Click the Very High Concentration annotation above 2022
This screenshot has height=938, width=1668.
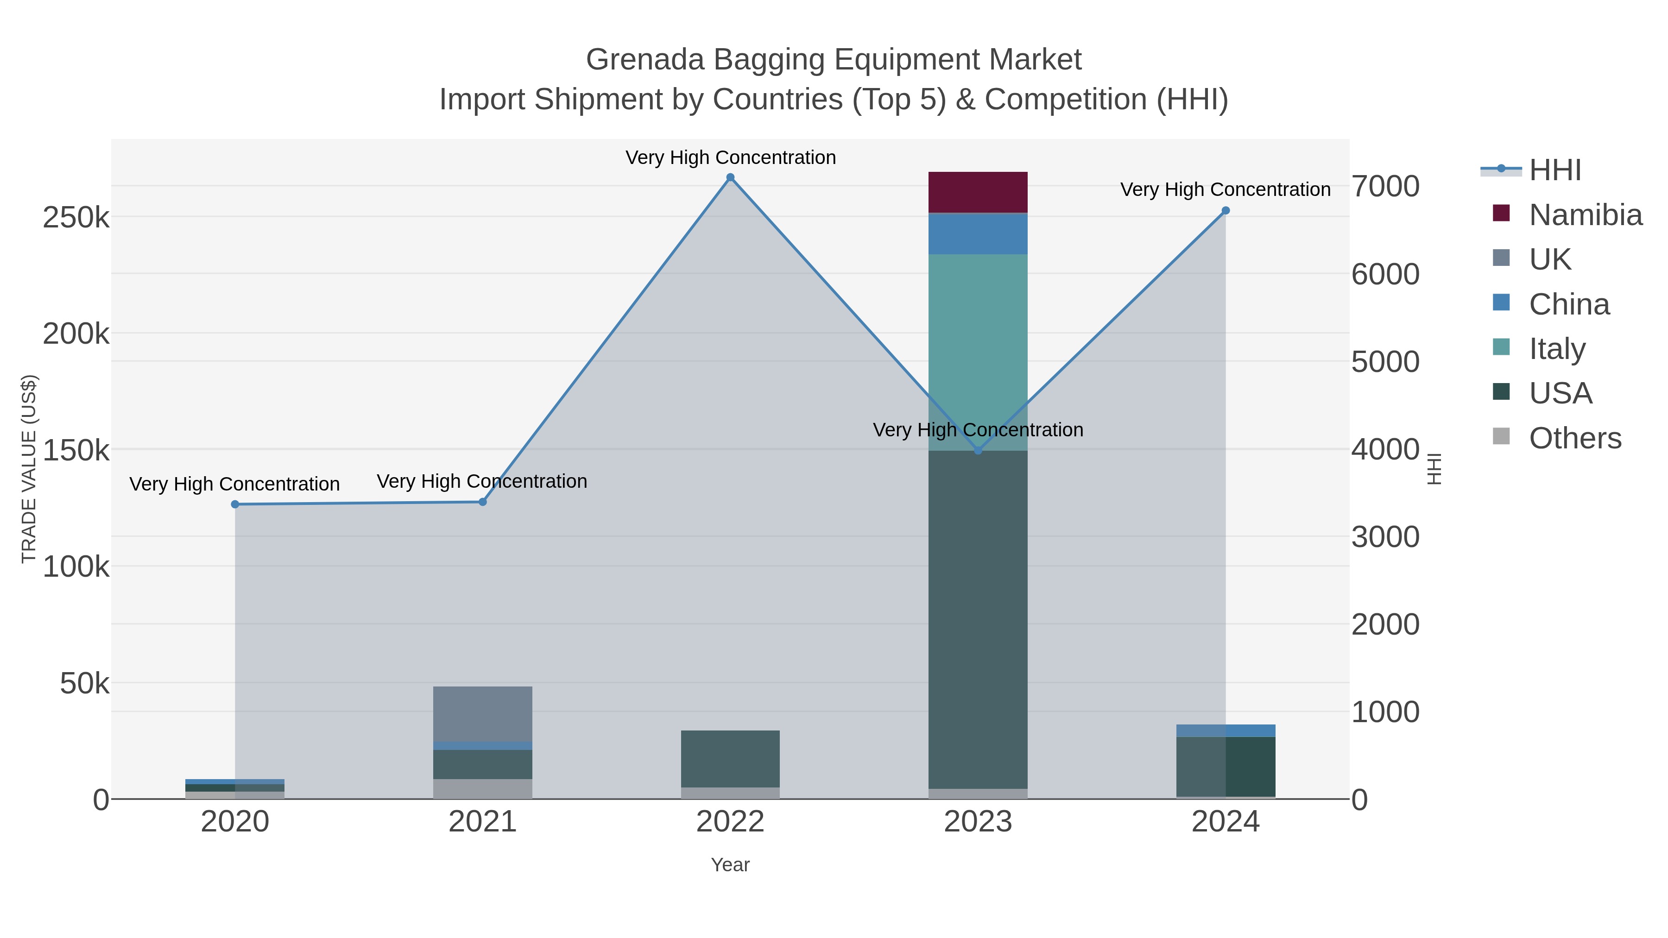point(730,157)
